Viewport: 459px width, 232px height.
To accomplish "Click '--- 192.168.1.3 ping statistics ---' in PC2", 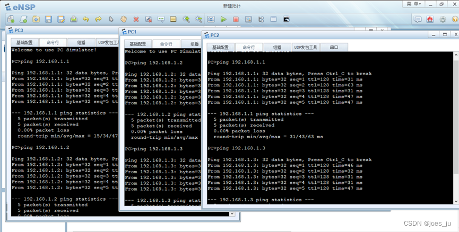I will tap(261, 200).
